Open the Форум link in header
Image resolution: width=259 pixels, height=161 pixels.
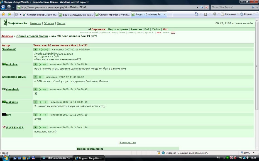tap(61, 23)
